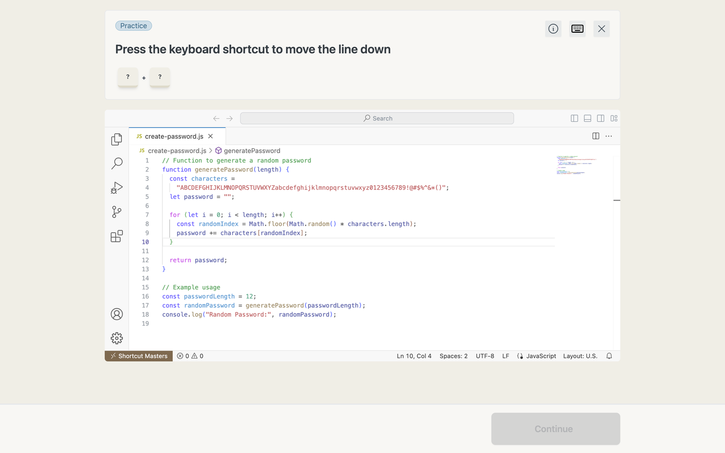Split the editor to the right

pos(596,136)
